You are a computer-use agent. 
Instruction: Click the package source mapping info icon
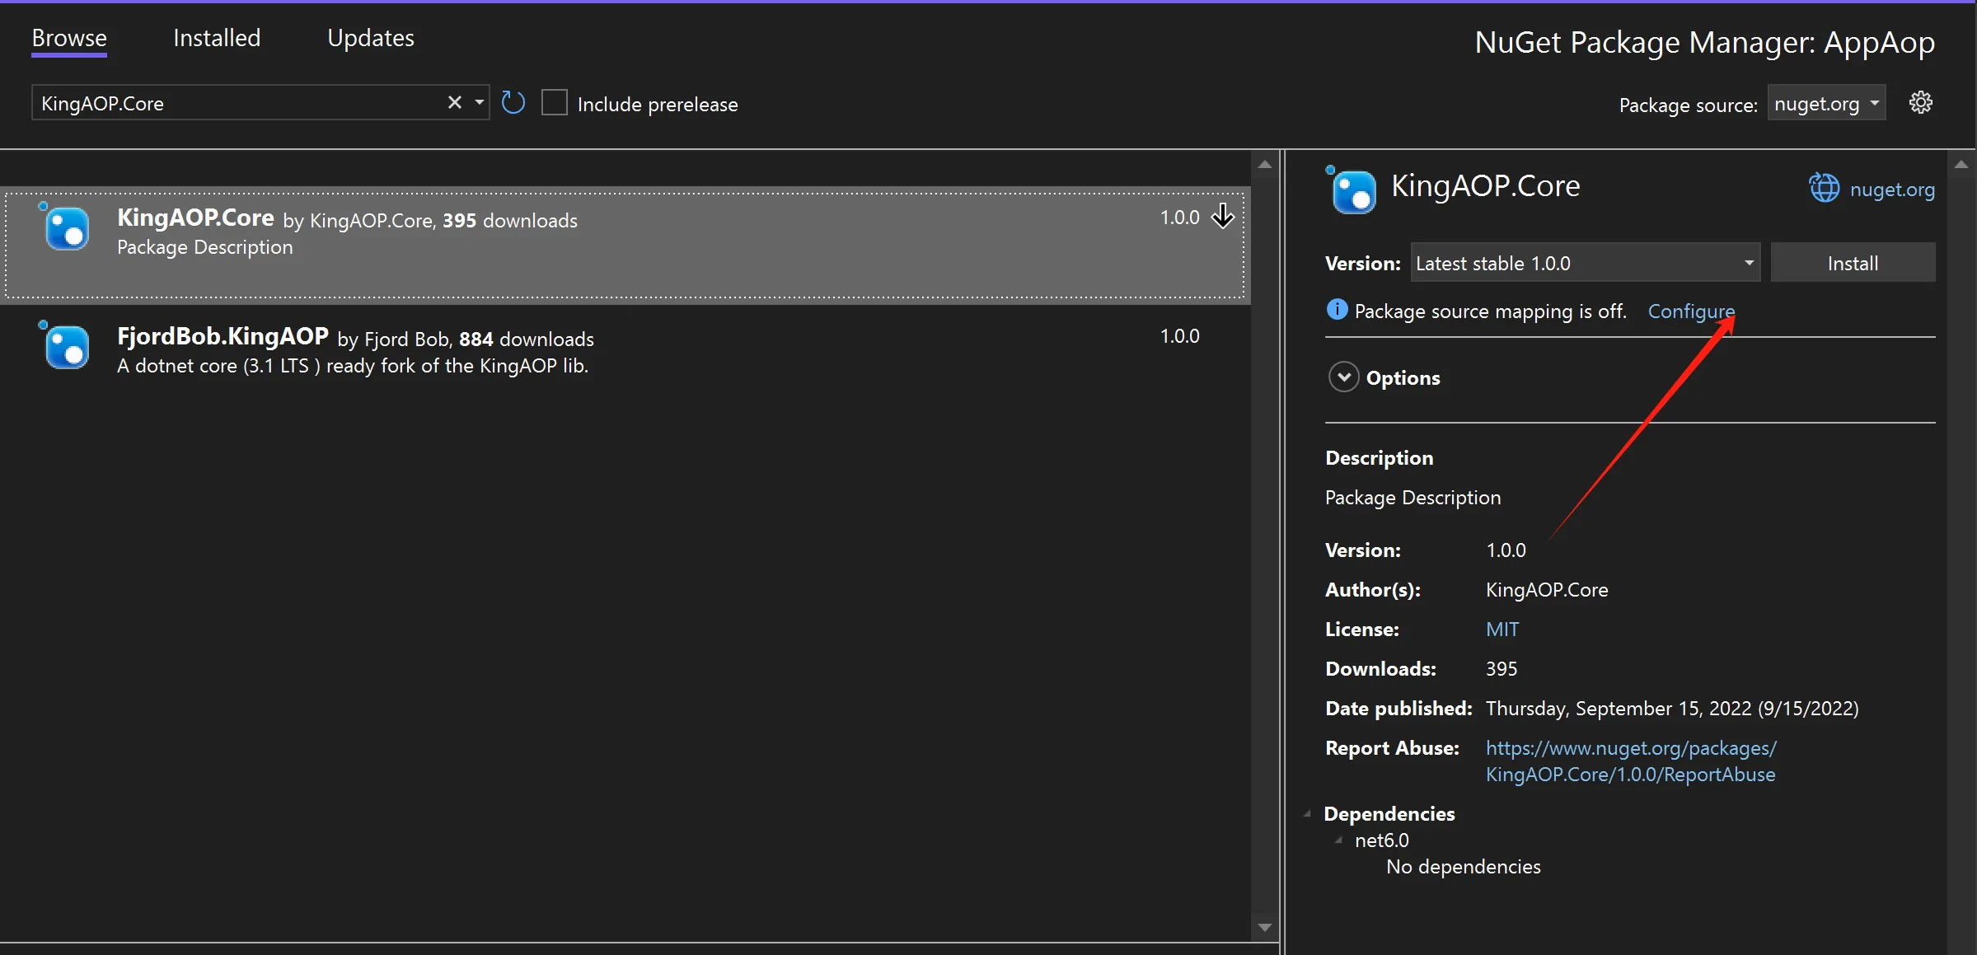[1337, 310]
